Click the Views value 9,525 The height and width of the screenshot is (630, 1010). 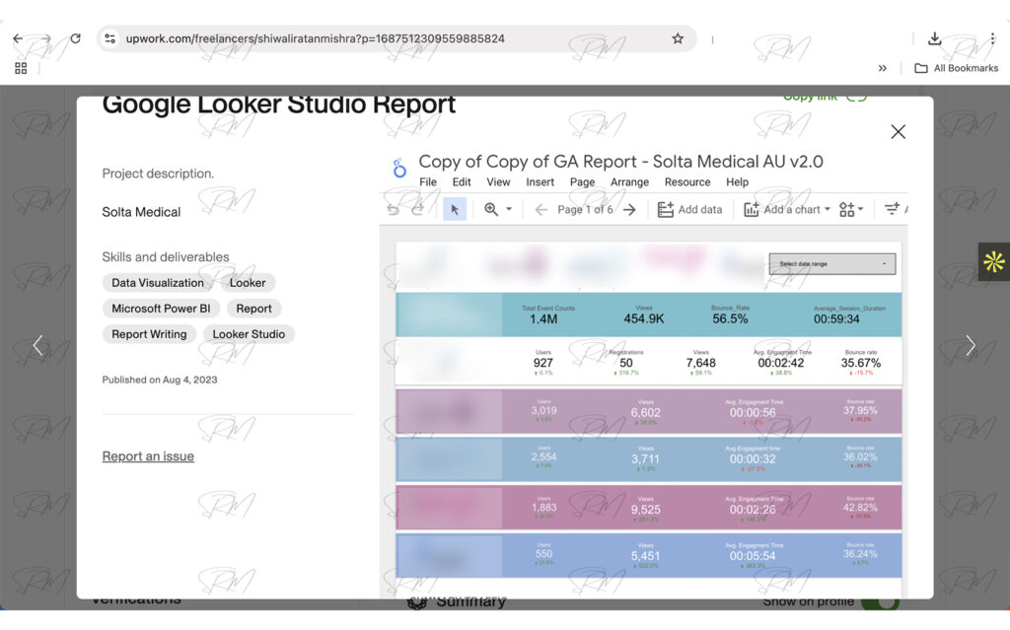click(645, 510)
